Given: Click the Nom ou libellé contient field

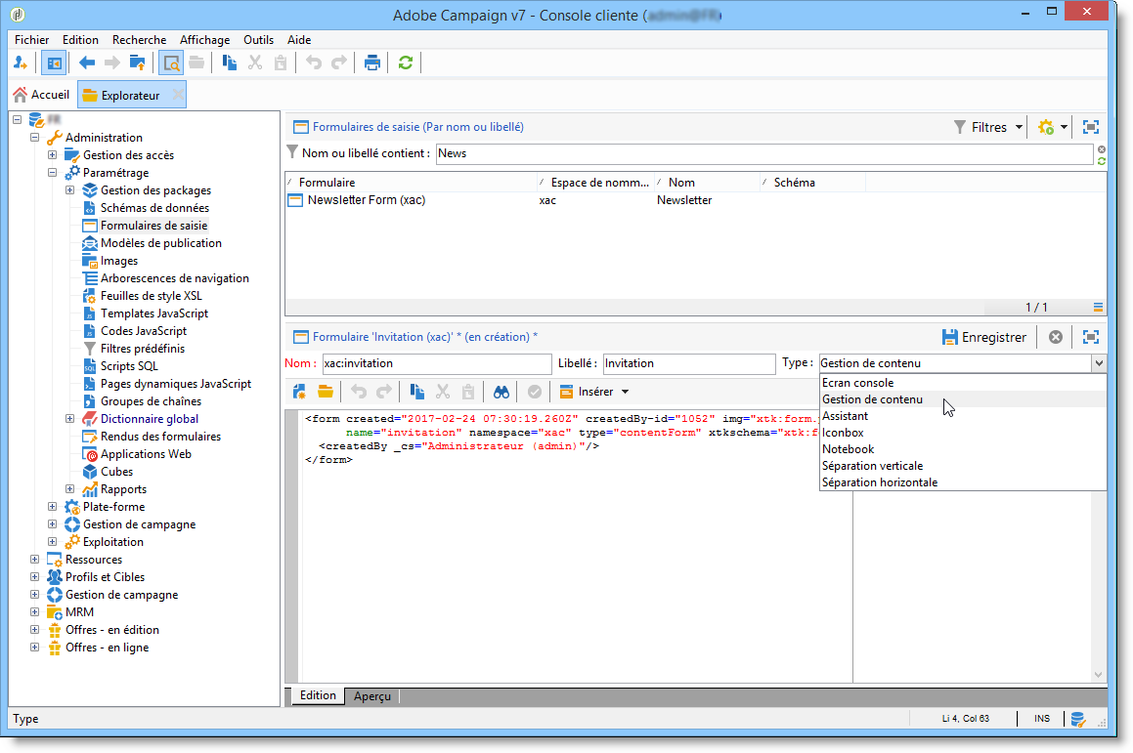Looking at the screenshot, I should point(764,153).
